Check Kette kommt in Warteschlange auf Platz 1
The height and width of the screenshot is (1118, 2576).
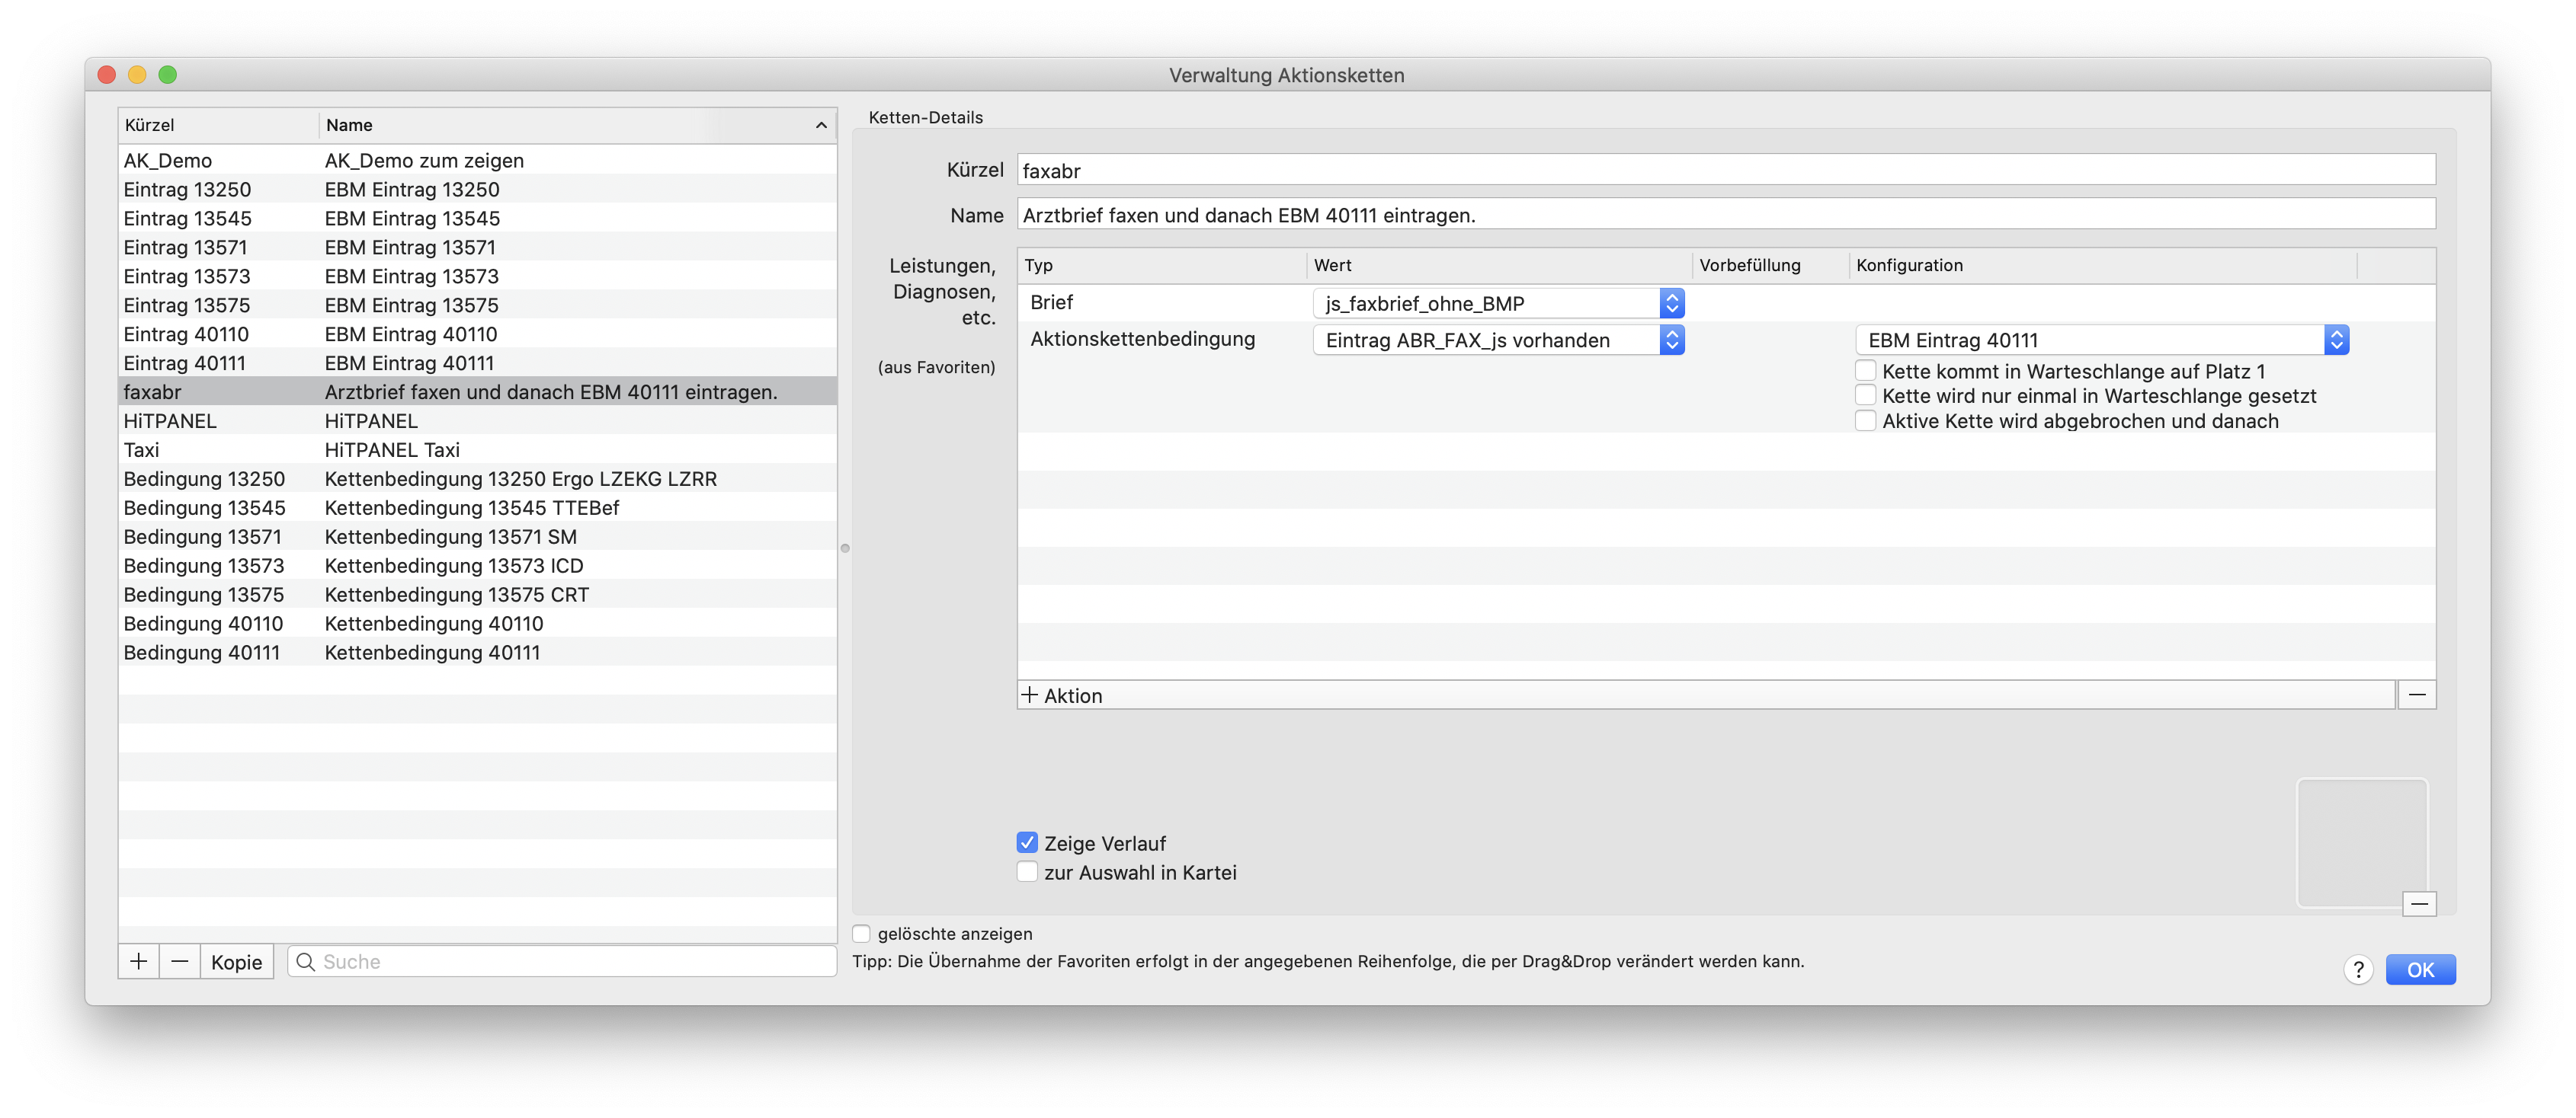click(x=1865, y=371)
